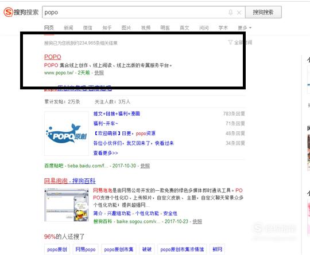This screenshot has height=255, width=310.
Task: Click the Sogou logo icon
Action: 8,12
